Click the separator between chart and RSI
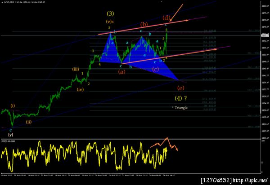Screen dimensions: 270x185 [x=130, y=139]
